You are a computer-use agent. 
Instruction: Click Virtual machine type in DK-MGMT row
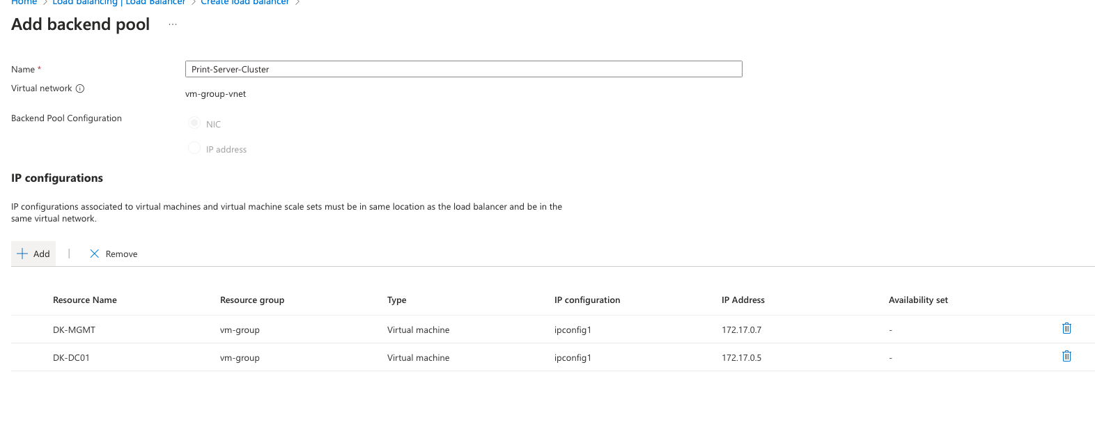pos(419,330)
